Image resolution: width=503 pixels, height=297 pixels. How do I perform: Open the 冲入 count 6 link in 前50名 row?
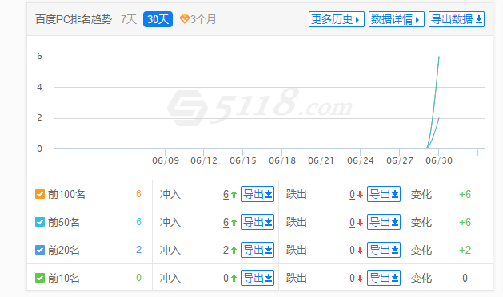(x=226, y=222)
